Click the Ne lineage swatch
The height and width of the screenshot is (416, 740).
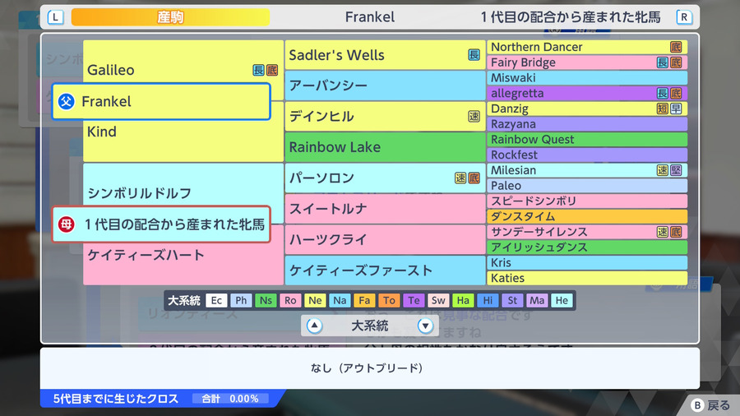(x=315, y=300)
